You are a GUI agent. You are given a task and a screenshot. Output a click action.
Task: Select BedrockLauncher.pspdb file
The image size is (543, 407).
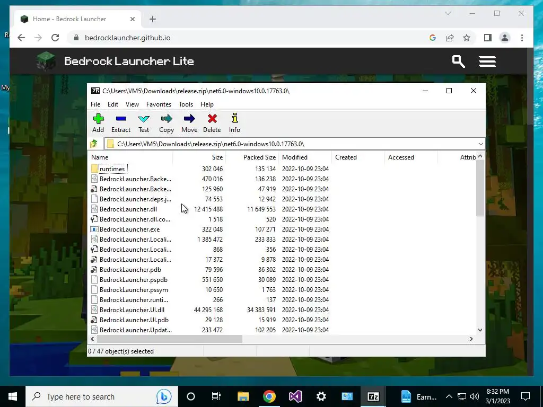pos(133,280)
